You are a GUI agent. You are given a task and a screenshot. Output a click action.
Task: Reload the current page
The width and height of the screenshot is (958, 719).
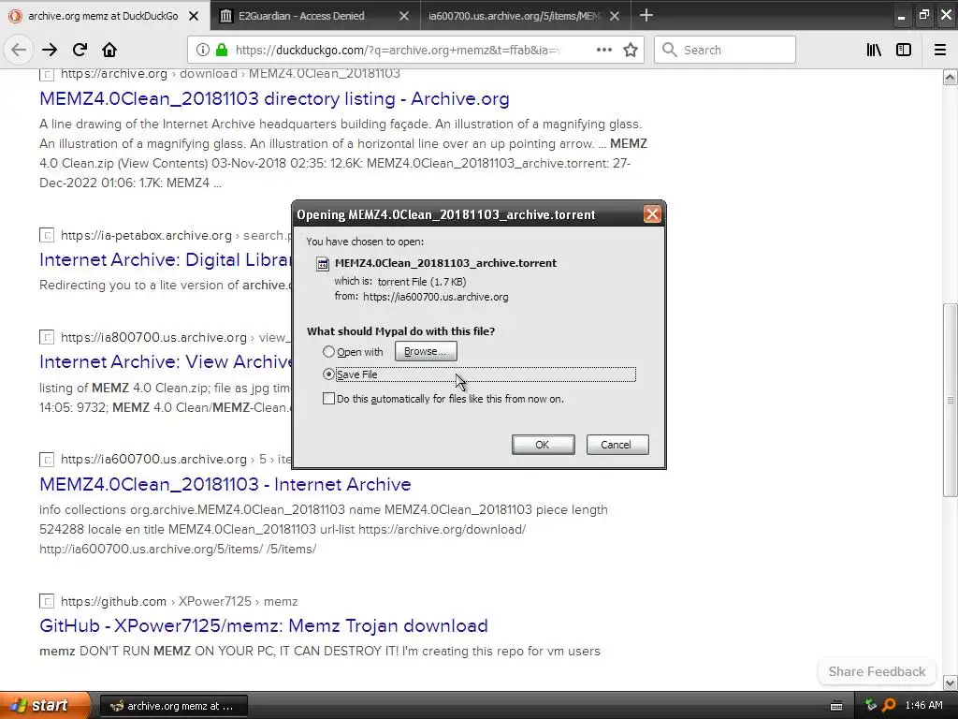[x=80, y=51]
